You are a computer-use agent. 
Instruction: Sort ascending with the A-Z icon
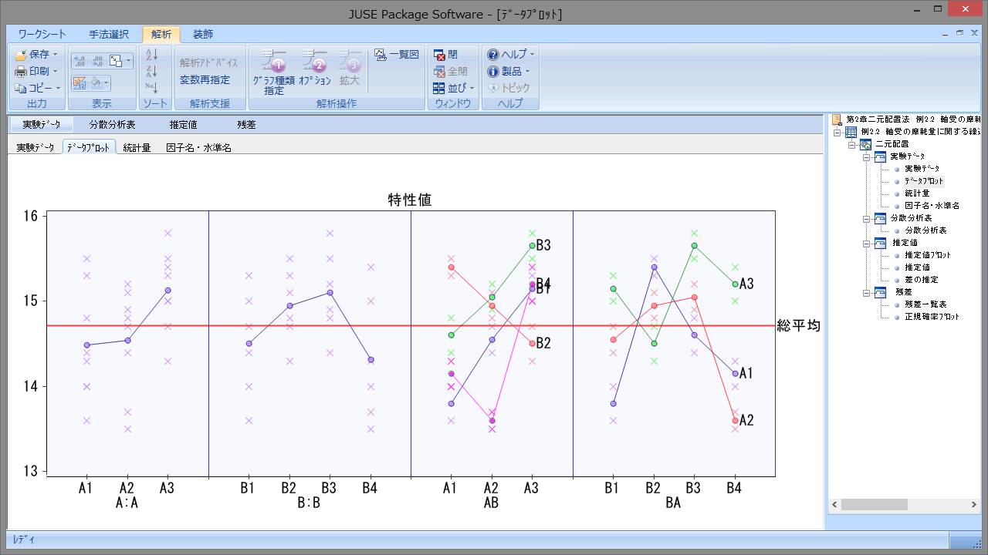tap(152, 55)
